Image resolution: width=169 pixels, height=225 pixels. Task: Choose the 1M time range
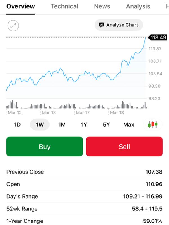(62, 125)
